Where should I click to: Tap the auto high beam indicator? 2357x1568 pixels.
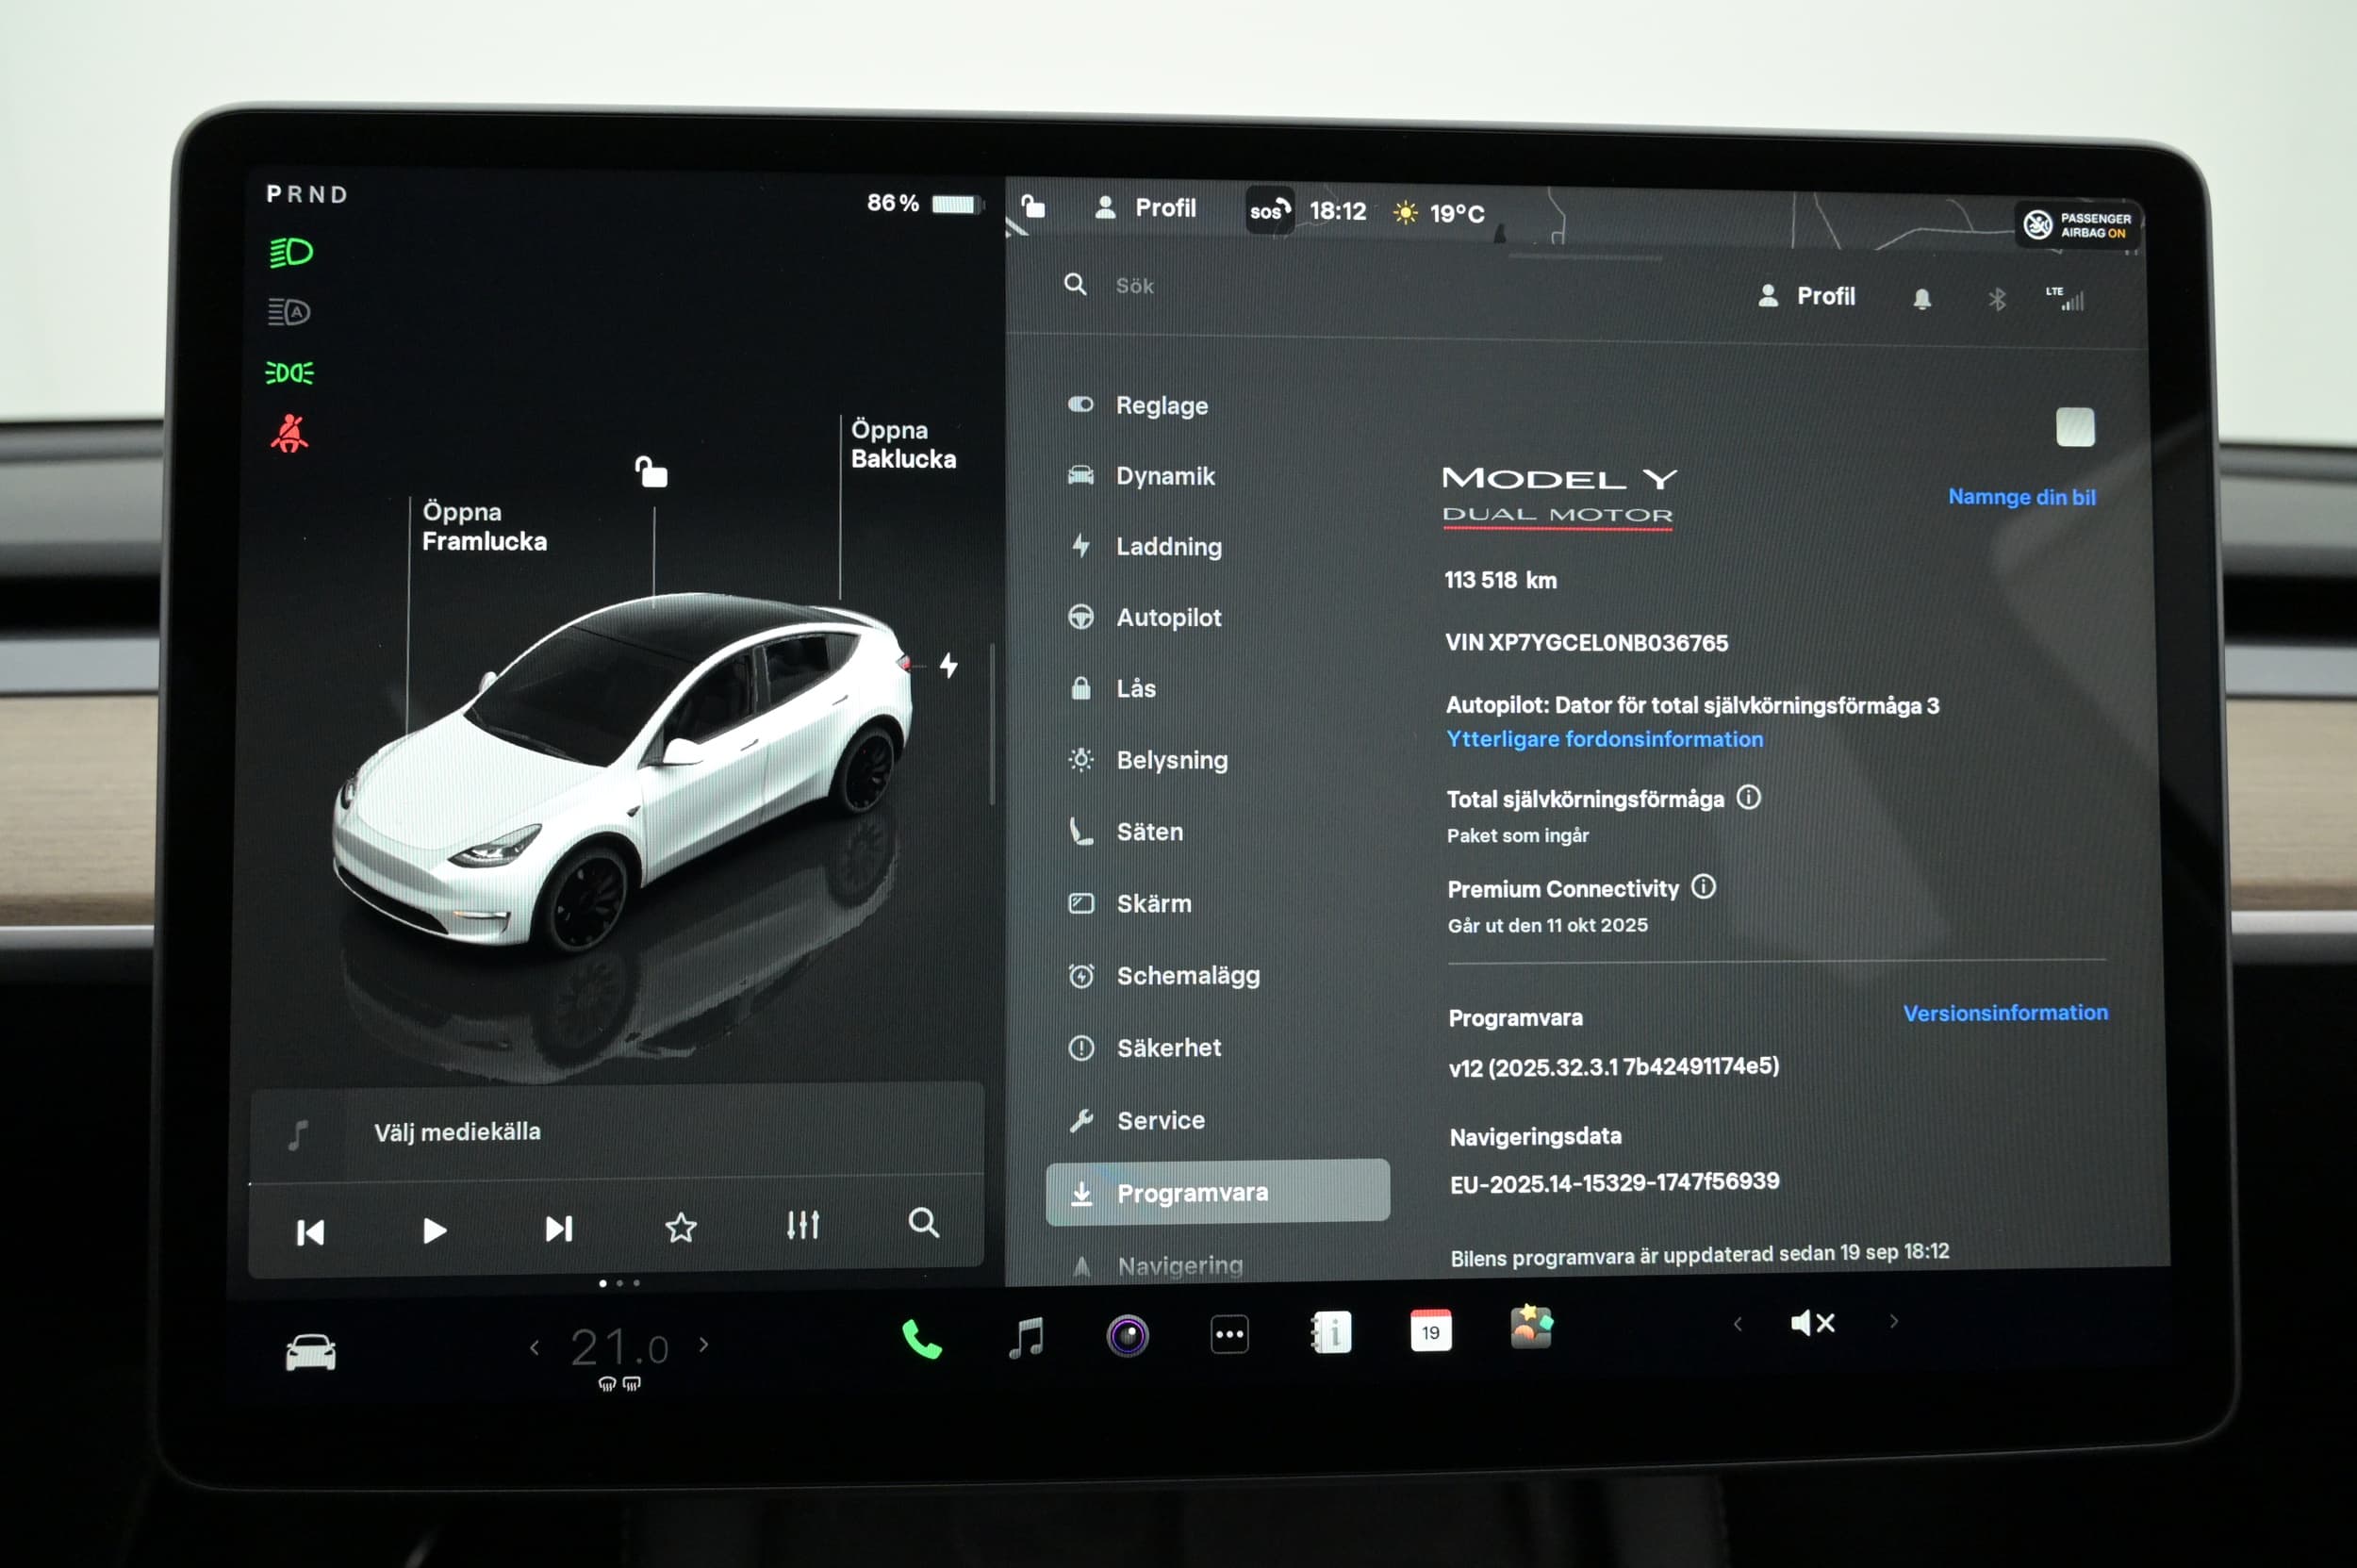click(x=289, y=312)
